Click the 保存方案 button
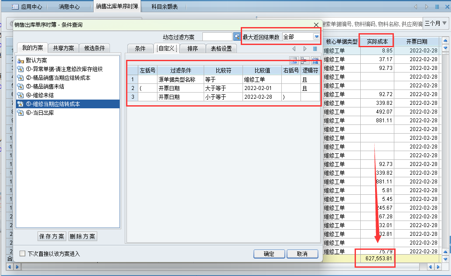 (52, 236)
